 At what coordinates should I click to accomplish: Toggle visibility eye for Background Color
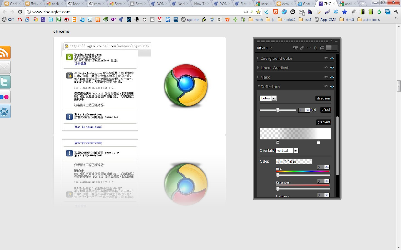pyautogui.click(x=332, y=58)
